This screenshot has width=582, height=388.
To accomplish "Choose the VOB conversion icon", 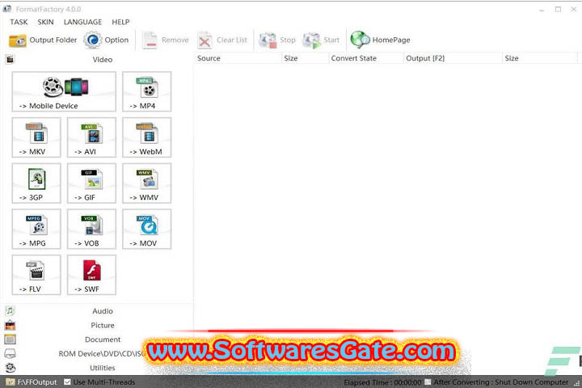I will tap(91, 229).
